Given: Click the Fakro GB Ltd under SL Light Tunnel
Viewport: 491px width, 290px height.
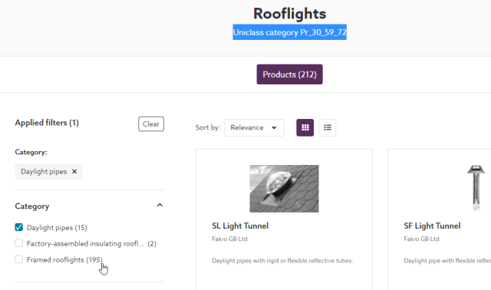Looking at the screenshot, I should pyautogui.click(x=229, y=239).
